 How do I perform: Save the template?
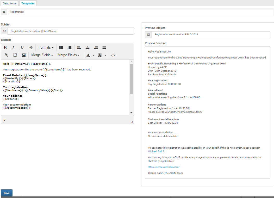click(x=7, y=193)
